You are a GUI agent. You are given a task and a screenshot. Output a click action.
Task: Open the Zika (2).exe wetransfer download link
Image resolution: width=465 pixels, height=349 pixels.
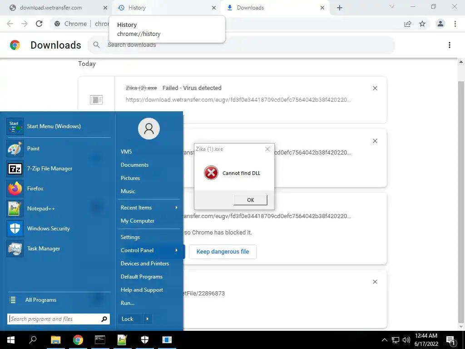[x=238, y=100]
